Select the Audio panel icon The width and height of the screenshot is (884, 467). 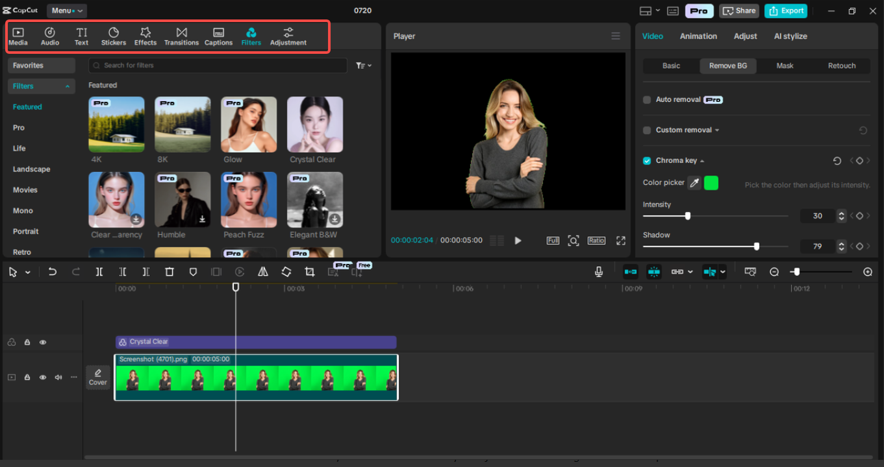click(x=49, y=36)
